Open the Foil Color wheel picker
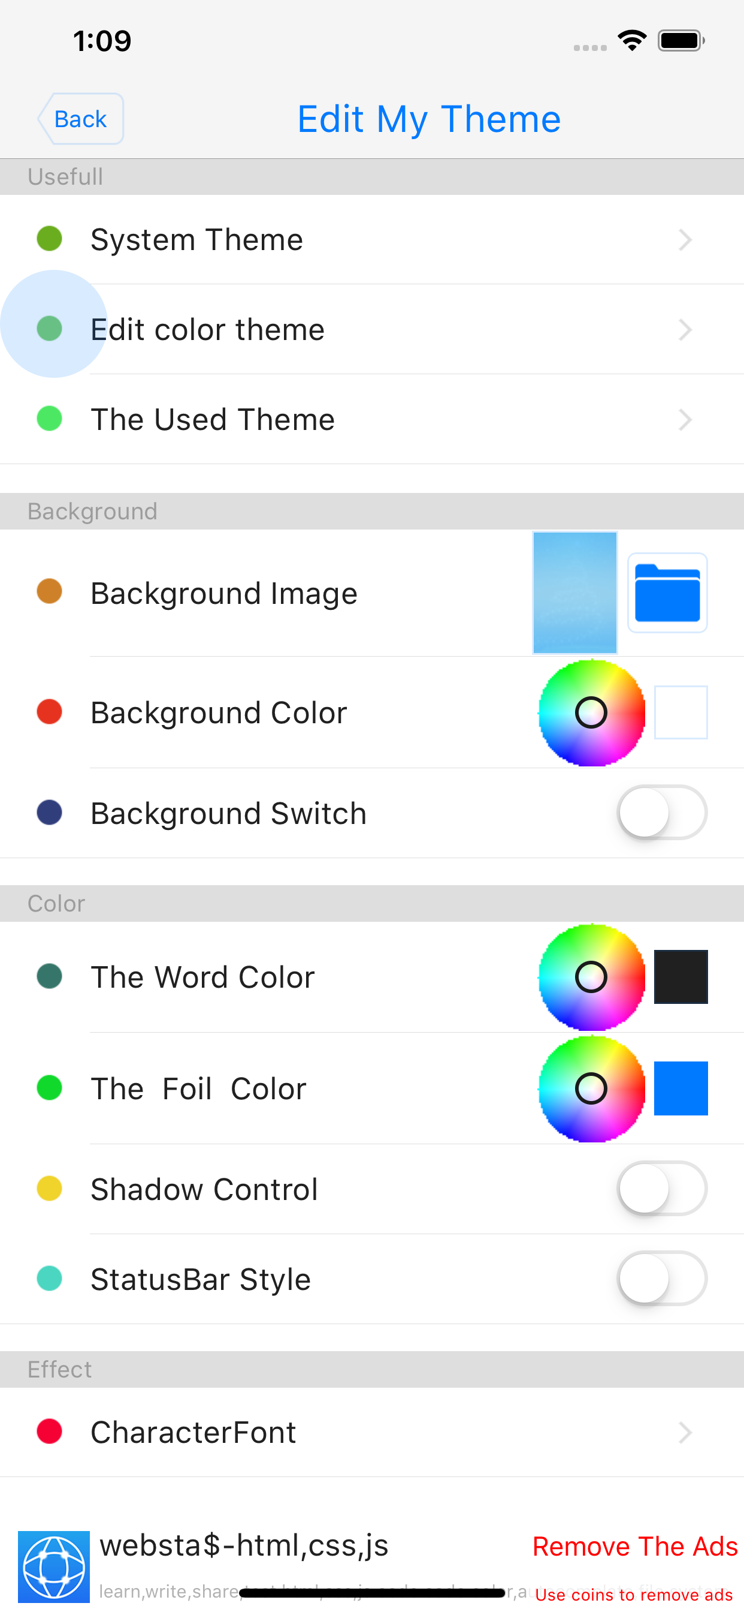This screenshot has width=744, height=1612. [x=591, y=1088]
